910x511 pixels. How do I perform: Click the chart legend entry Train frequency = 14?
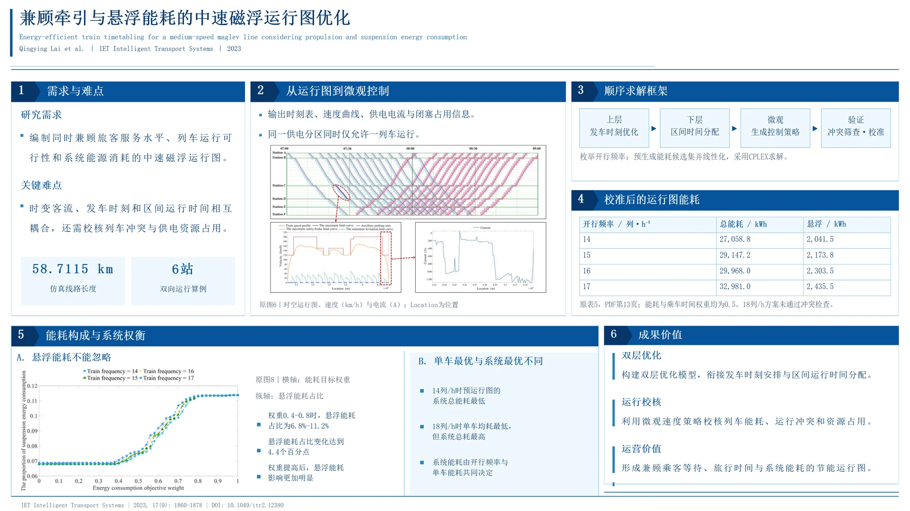(x=110, y=371)
